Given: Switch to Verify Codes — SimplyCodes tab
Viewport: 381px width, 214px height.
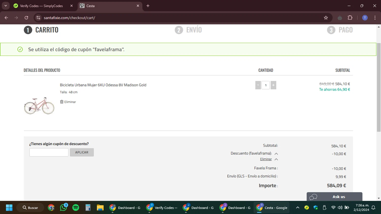Looking at the screenshot, I should (x=41, y=6).
